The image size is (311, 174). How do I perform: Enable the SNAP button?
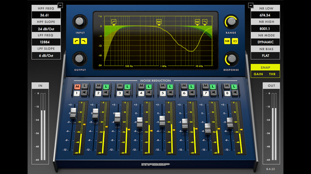(265, 67)
